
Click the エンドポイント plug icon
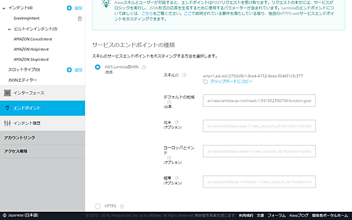(7, 108)
